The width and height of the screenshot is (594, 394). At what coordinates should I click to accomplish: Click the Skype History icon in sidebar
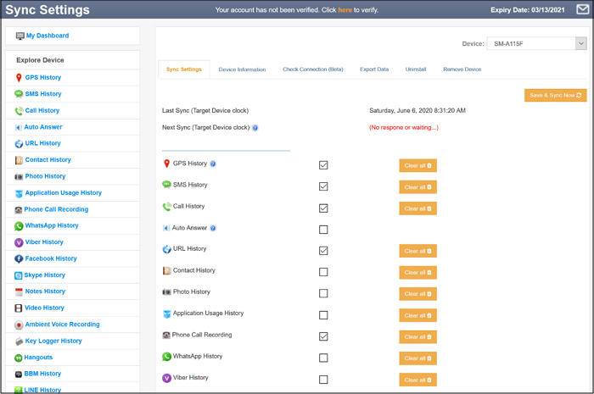click(19, 275)
